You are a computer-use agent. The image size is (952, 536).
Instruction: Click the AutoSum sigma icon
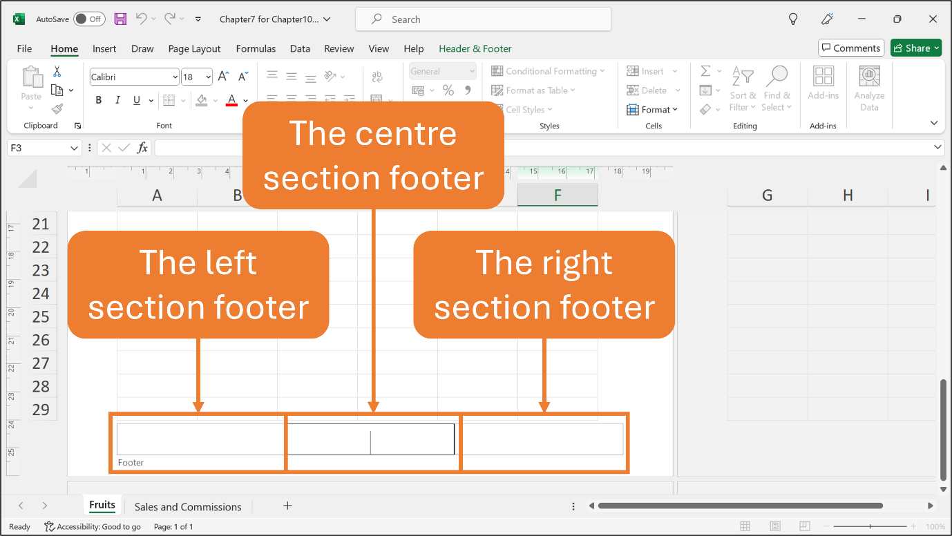[705, 71]
